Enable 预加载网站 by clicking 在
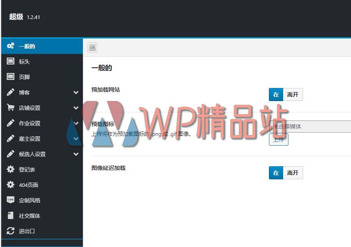 (x=276, y=94)
